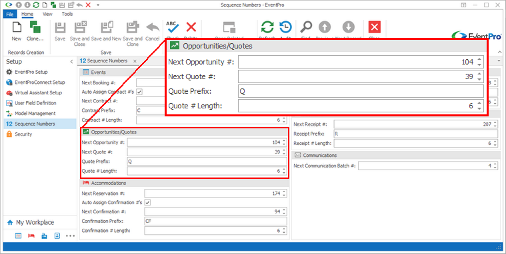The height and width of the screenshot is (254, 506).
Task: Click the Previous Record up-arrow ribbon icon
Action: [x=325, y=27]
